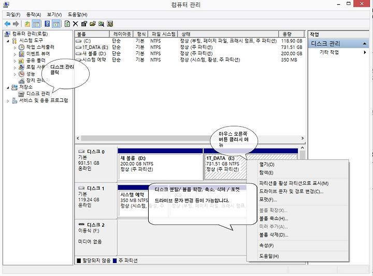Screen dimensions: 373x276
Task: Choose 드라이브 문자 및 경로 변경(C)...
Action: [298, 192]
